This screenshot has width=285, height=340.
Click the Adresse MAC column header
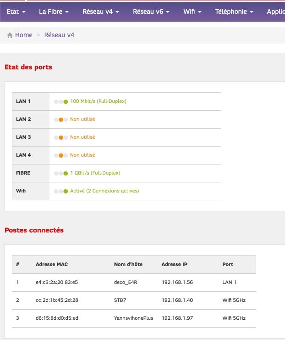pos(52,264)
